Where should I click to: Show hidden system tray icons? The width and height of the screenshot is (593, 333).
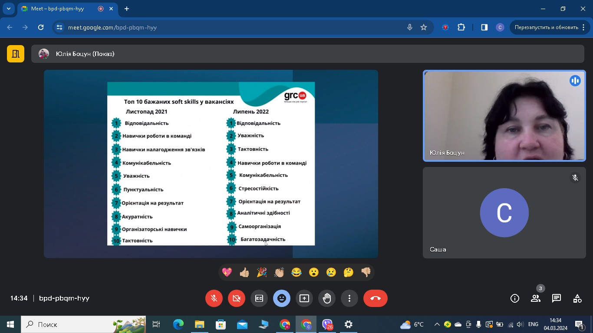pyautogui.click(x=437, y=324)
